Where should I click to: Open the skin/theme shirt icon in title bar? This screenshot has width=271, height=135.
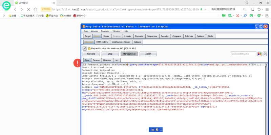point(247,3)
